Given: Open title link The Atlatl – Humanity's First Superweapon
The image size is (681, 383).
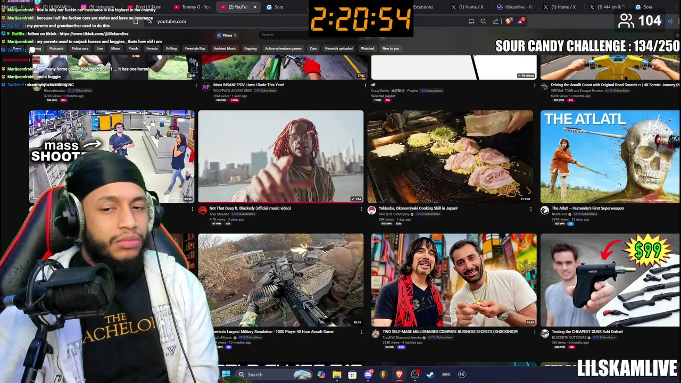Looking at the screenshot, I should pyautogui.click(x=588, y=209).
